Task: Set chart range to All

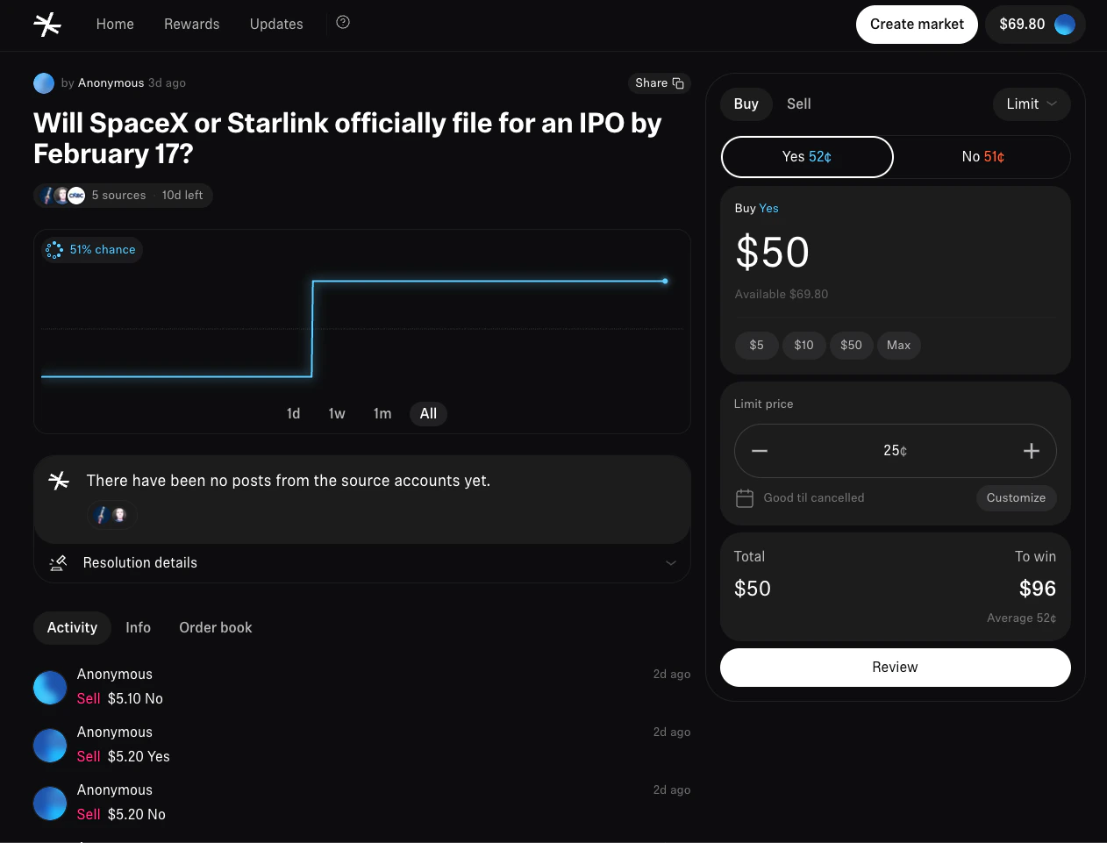Action: point(428,414)
